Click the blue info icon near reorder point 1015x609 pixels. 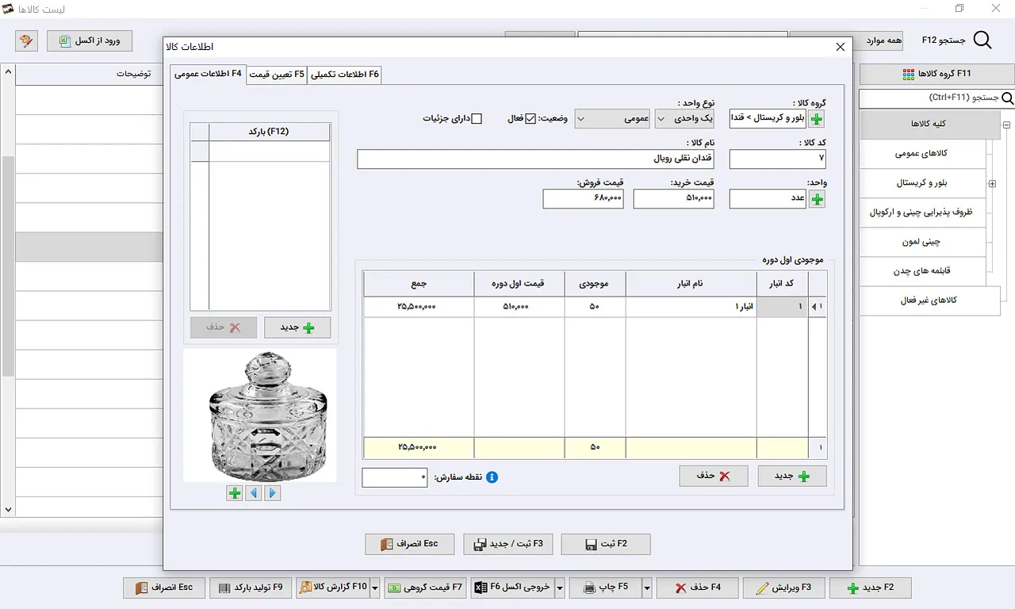click(492, 477)
